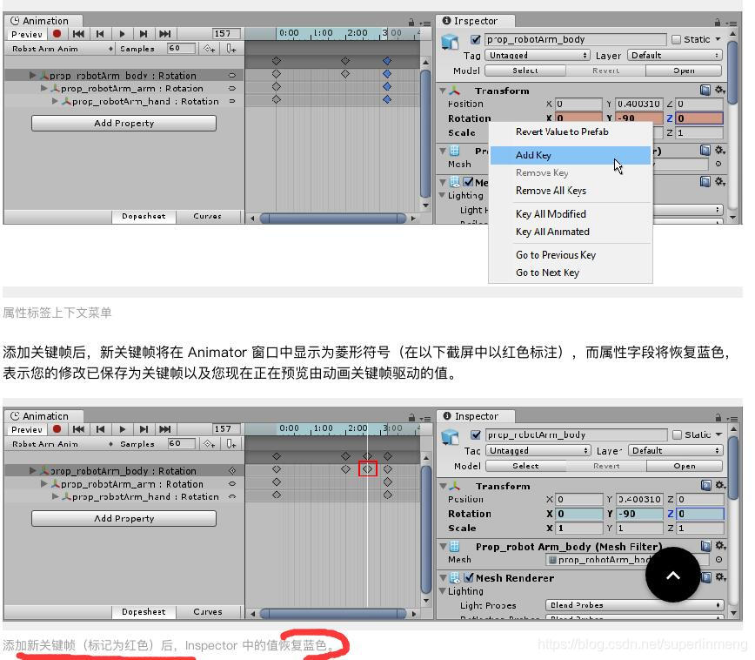Toggle Static checkbox in top Inspector
The image size is (755, 660).
pos(676,39)
